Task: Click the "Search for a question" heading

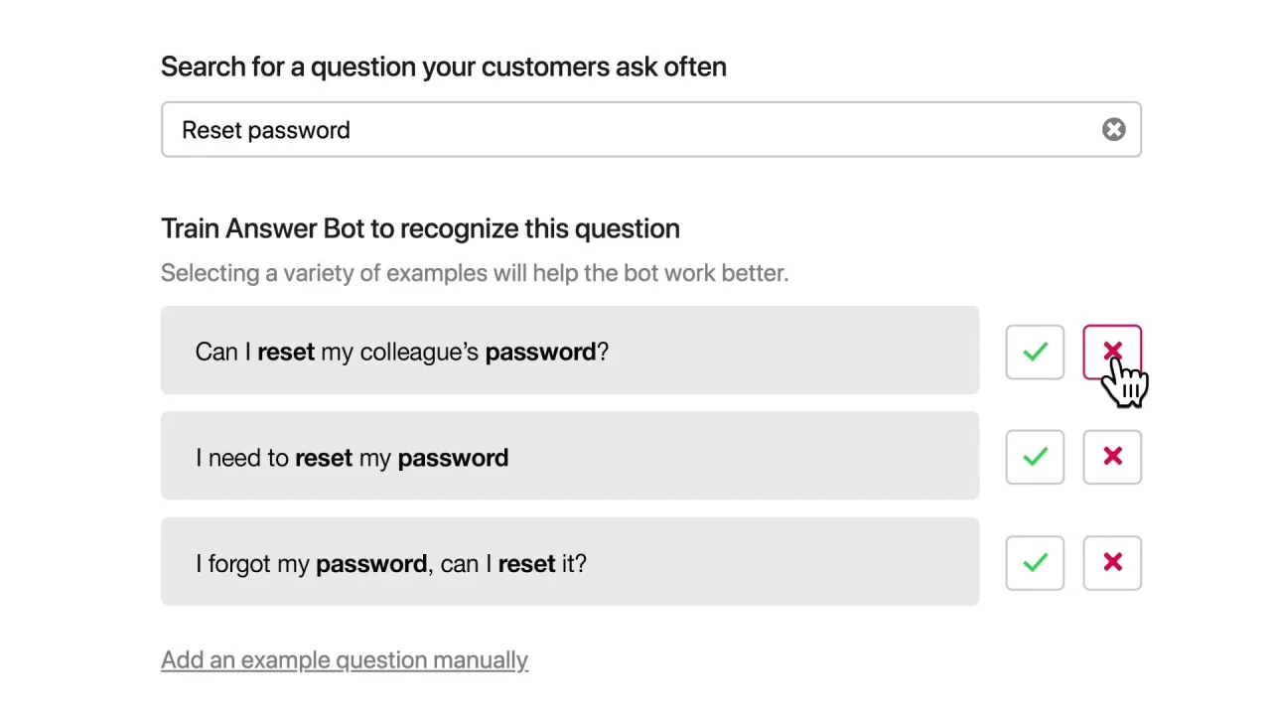Action: [x=444, y=67]
